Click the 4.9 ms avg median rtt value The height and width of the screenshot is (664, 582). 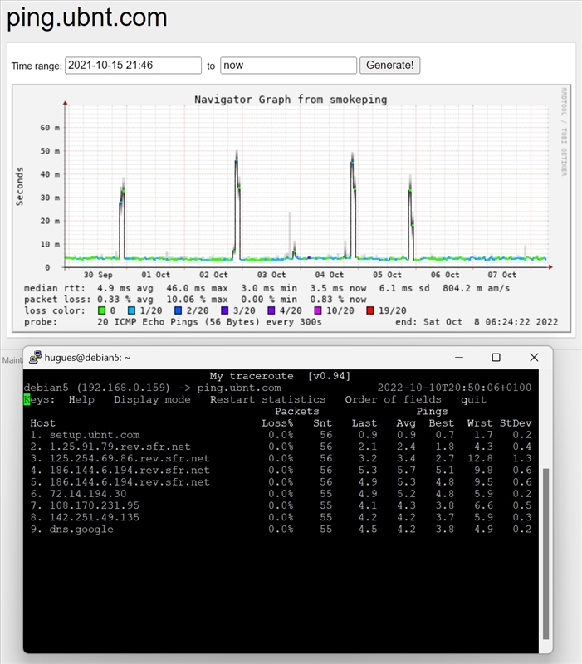(x=125, y=288)
